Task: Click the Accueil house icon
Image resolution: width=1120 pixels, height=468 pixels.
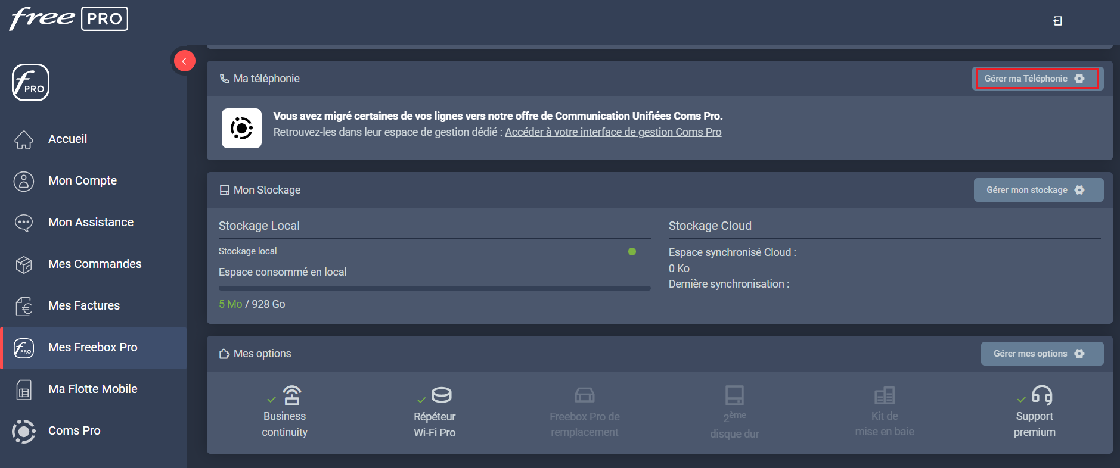Action: click(24, 139)
